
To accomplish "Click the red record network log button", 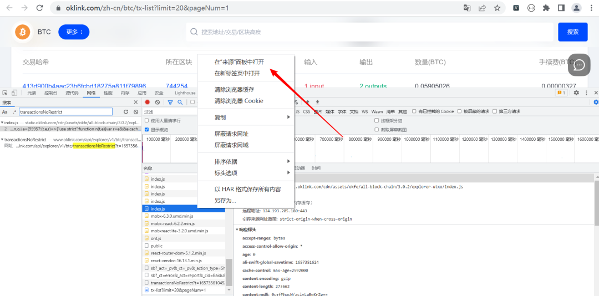I will click(x=148, y=102).
